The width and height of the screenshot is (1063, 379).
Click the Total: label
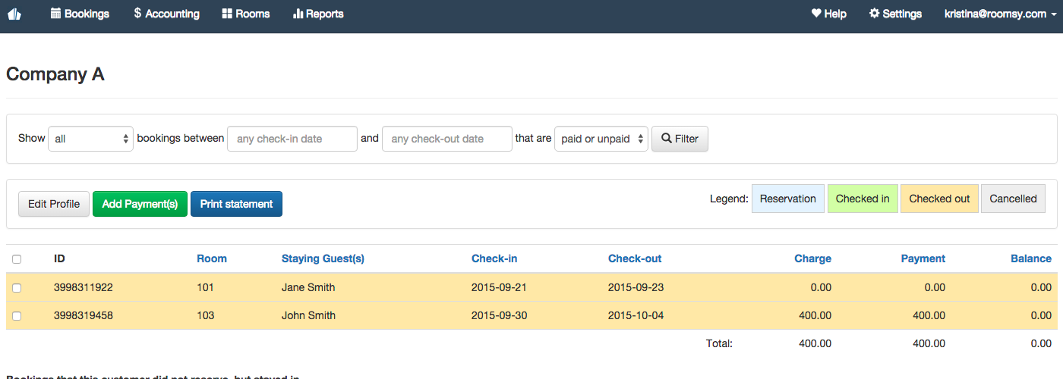point(719,343)
